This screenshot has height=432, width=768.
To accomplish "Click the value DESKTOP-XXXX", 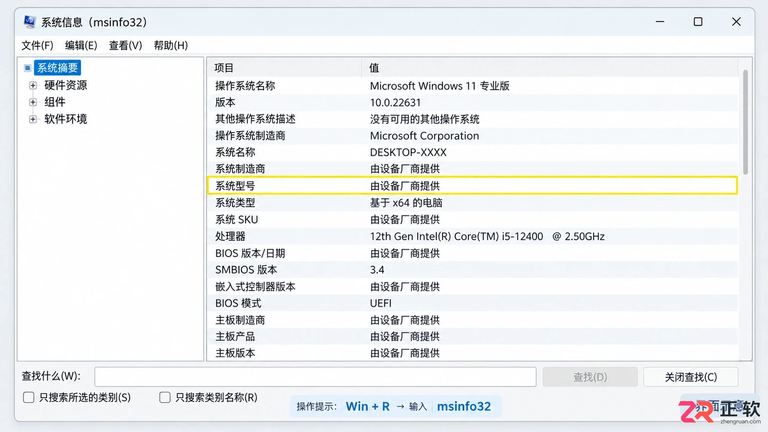I will click(x=409, y=152).
